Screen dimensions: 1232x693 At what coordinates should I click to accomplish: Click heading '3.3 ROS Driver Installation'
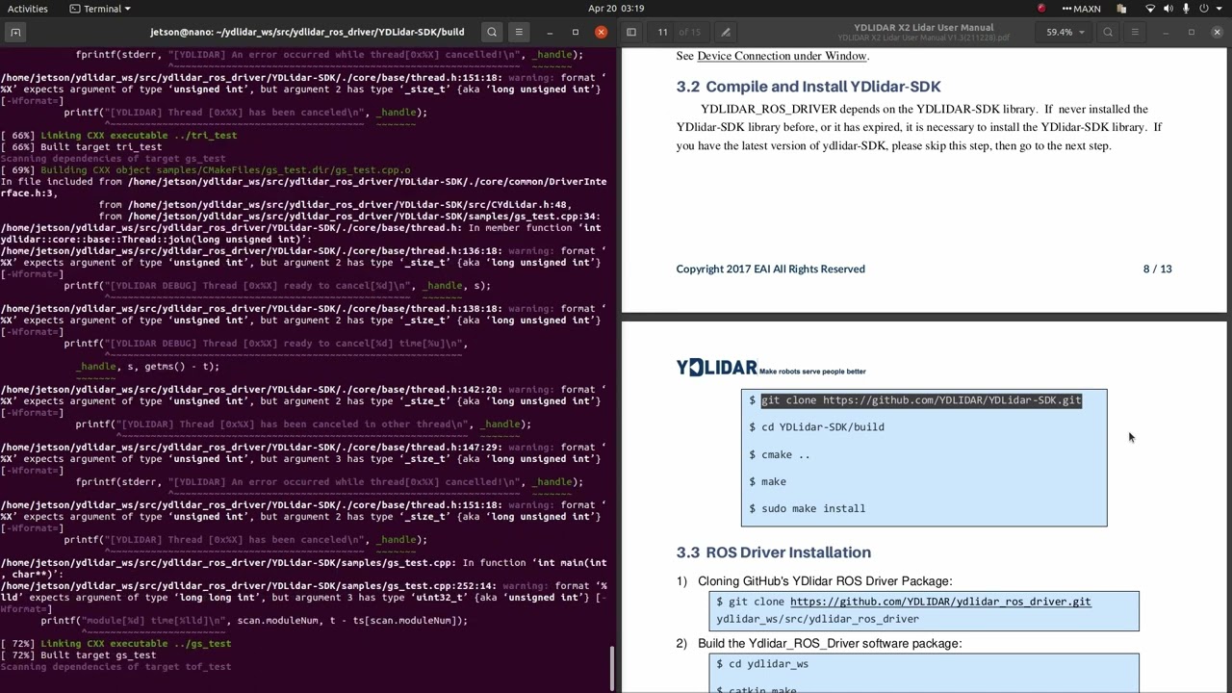coord(773,552)
